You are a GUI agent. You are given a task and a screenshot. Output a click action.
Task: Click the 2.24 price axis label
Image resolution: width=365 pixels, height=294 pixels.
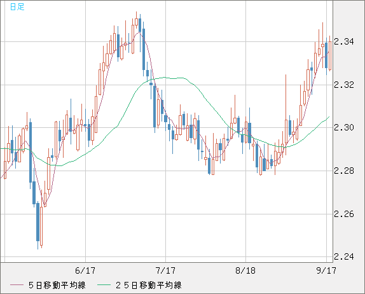[x=344, y=256]
